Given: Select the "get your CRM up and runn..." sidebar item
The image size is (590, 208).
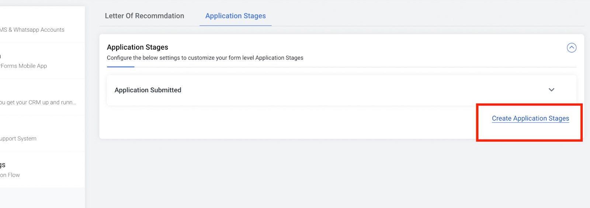Looking at the screenshot, I should (x=38, y=102).
